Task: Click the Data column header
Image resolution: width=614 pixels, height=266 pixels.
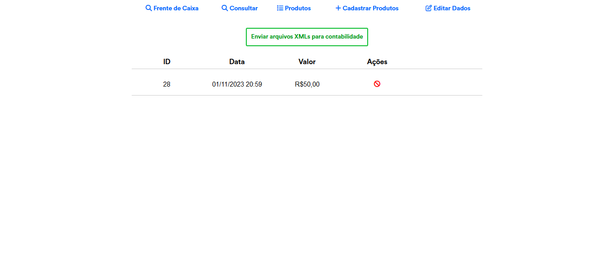Action: 237,62
